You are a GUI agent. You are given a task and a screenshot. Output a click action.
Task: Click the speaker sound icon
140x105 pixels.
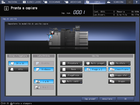coord(129,2)
